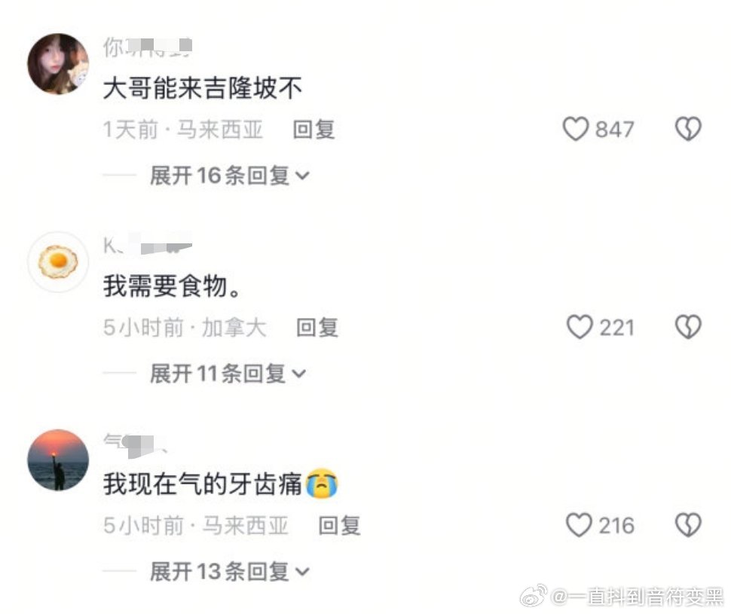
Task: Like the 牙齿痛 comment with 216 likes
Action: tap(579, 525)
